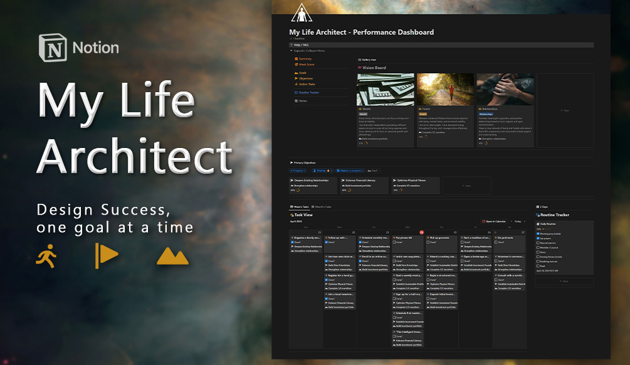Click Open in Calendar button

(x=494, y=221)
